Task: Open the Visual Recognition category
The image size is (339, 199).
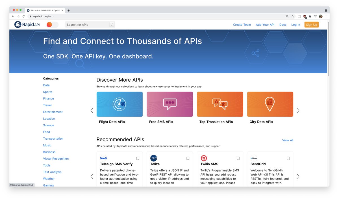Action: click(x=56, y=159)
